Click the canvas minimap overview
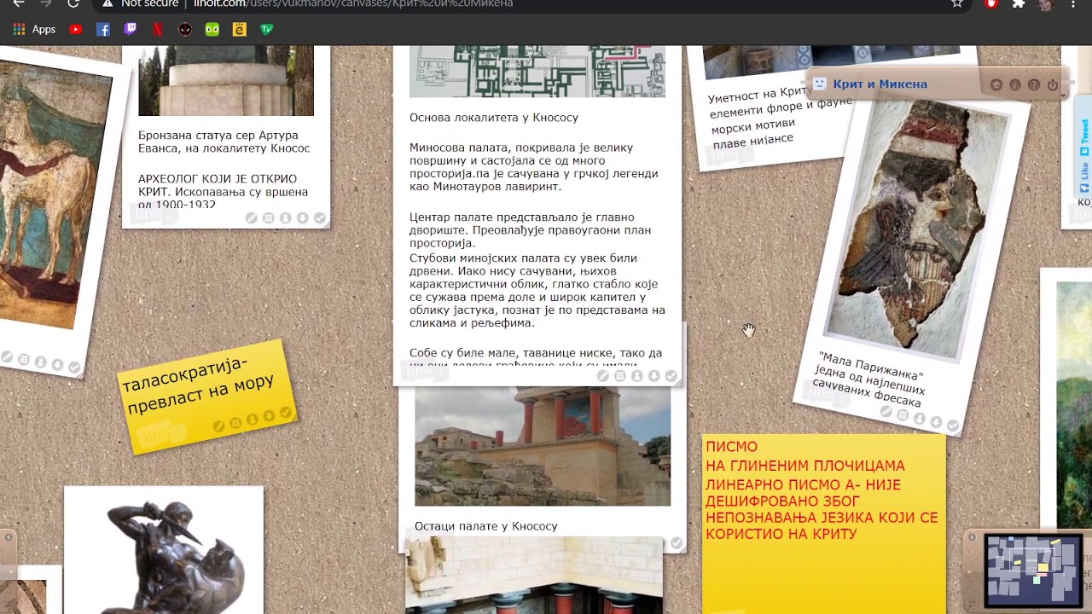This screenshot has height=614, width=1092. pos(1033,571)
